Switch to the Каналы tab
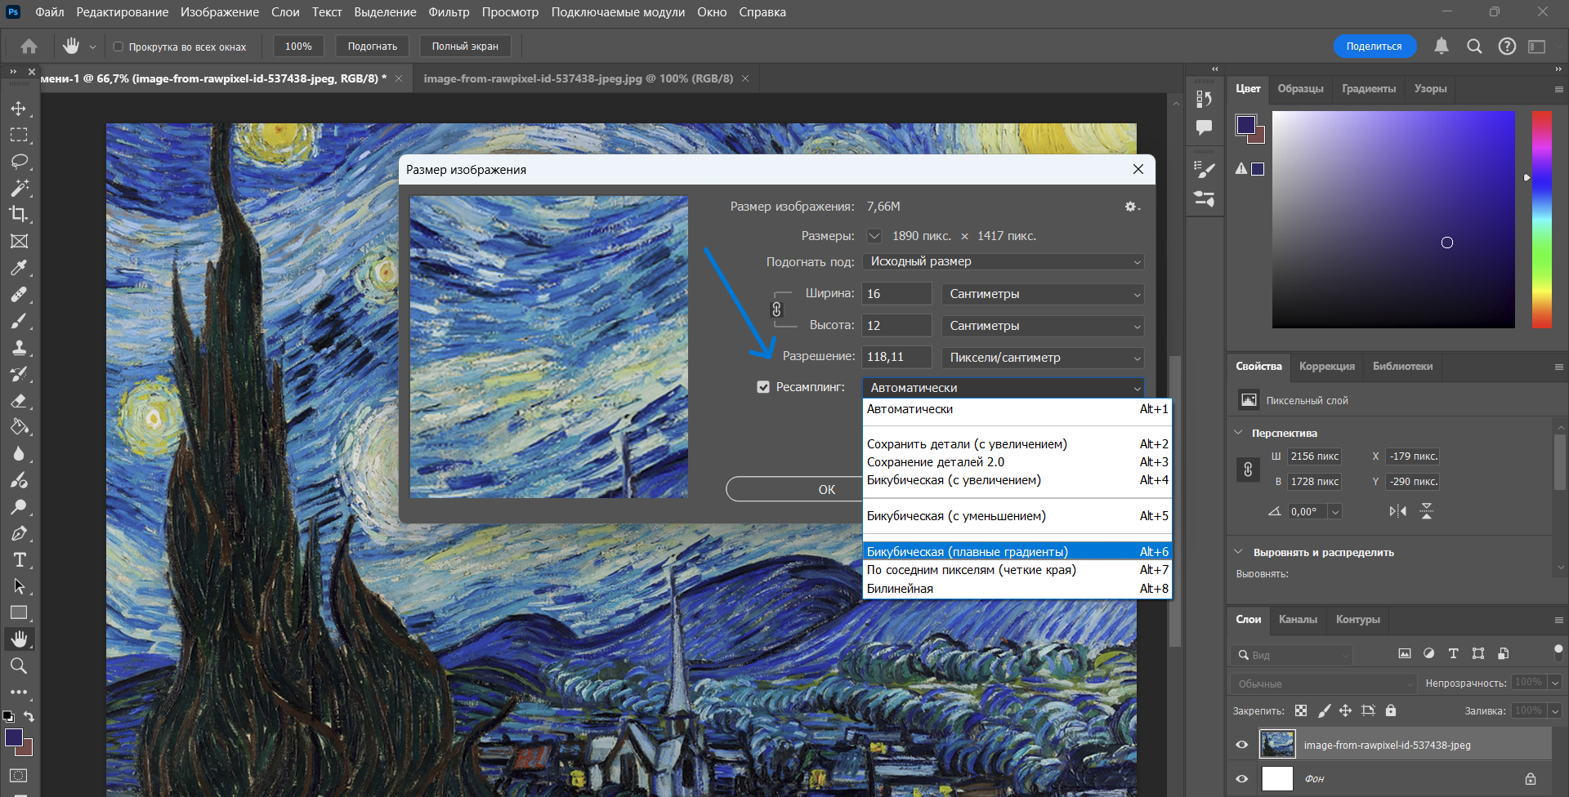 1298,620
